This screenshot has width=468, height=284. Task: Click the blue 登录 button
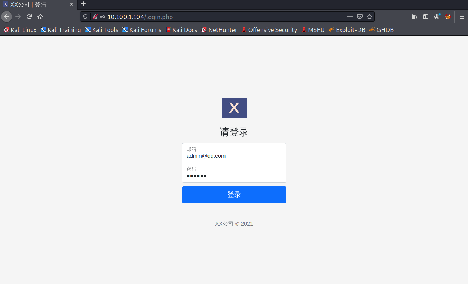coord(234,195)
